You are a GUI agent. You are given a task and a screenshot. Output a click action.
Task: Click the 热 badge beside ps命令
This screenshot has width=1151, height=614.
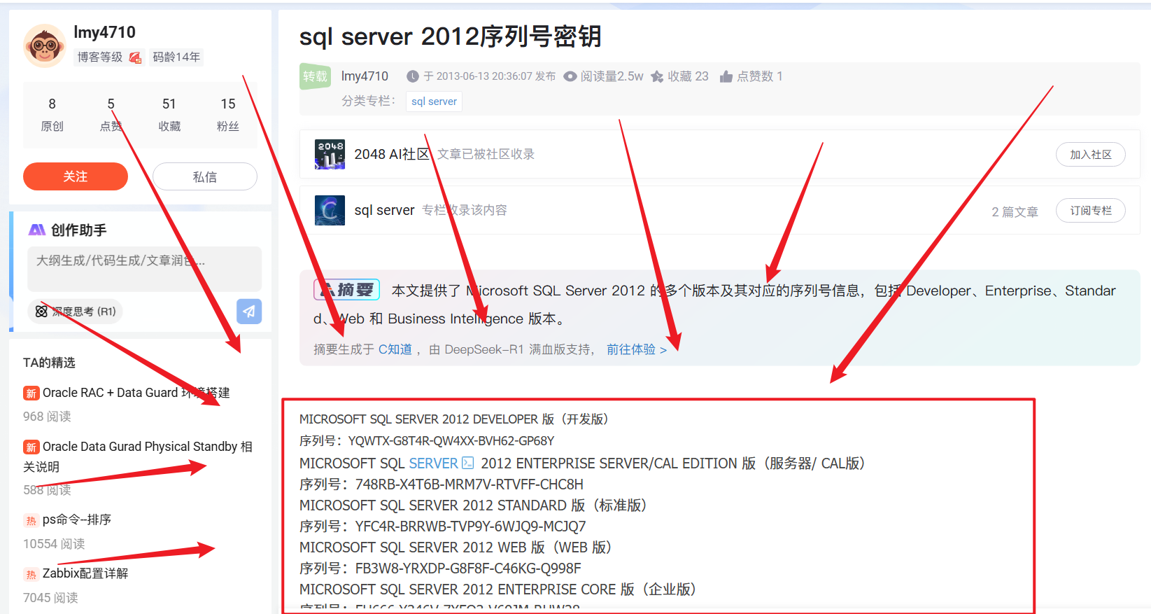[31, 520]
